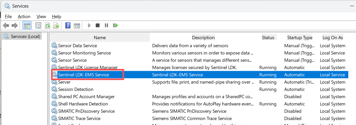Sort services by the Name column header
356x125 pixels.
pyautogui.click(x=100, y=38)
